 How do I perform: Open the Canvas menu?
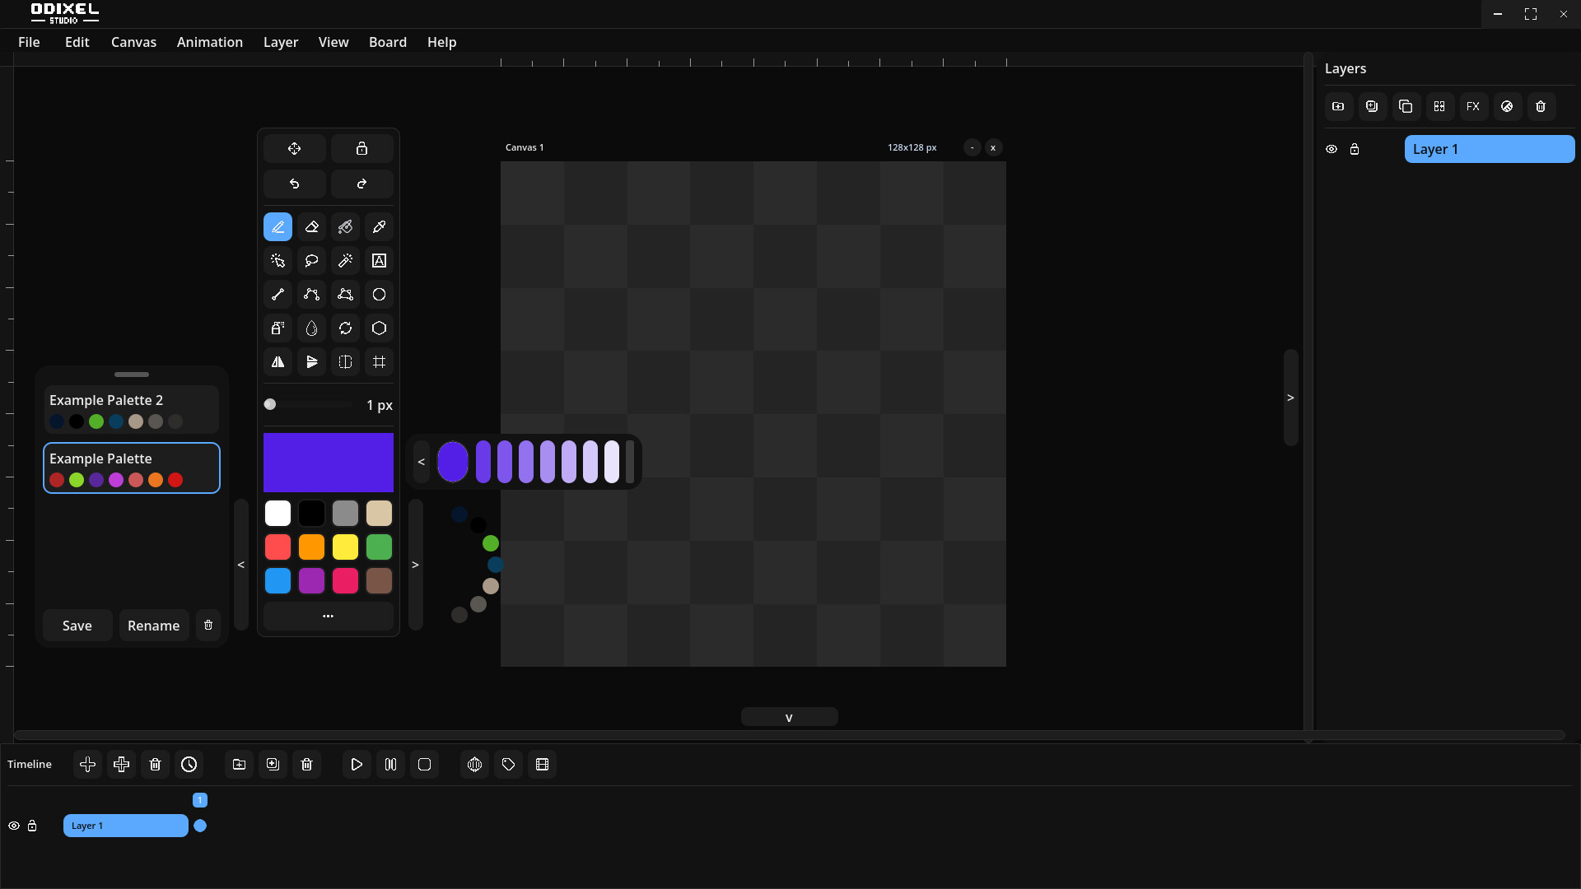point(133,42)
